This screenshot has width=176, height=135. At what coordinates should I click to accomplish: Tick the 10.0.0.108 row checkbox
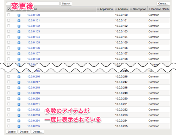[9, 59]
